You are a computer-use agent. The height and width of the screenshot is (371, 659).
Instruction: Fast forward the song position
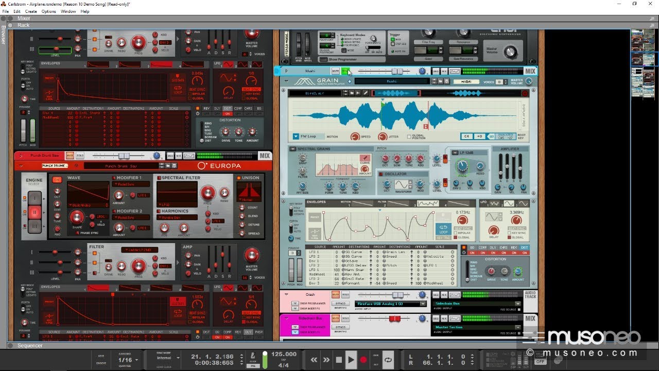(326, 360)
